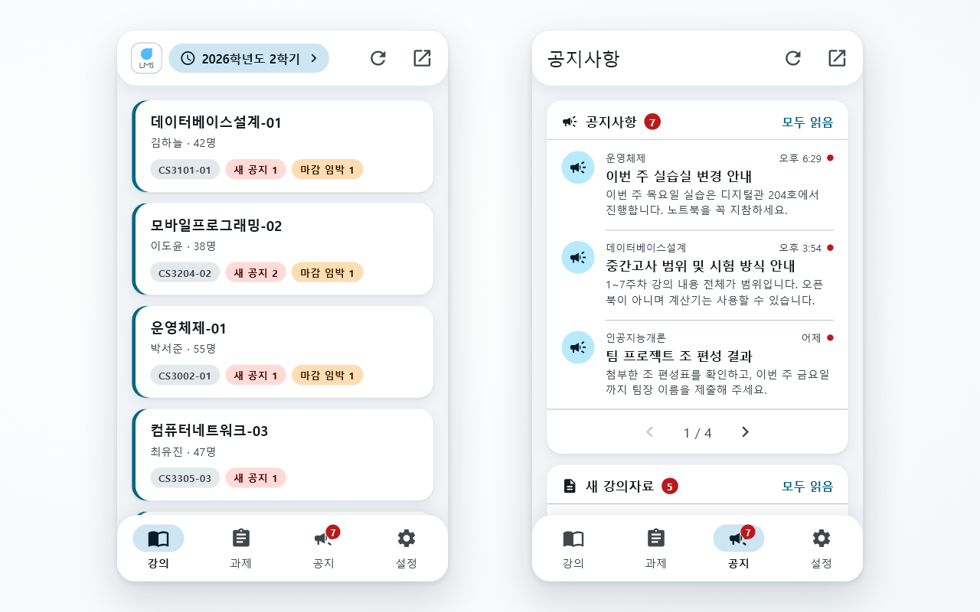
Task: Open the 컴퓨터네트워크-03 course card
Action: 283,455
